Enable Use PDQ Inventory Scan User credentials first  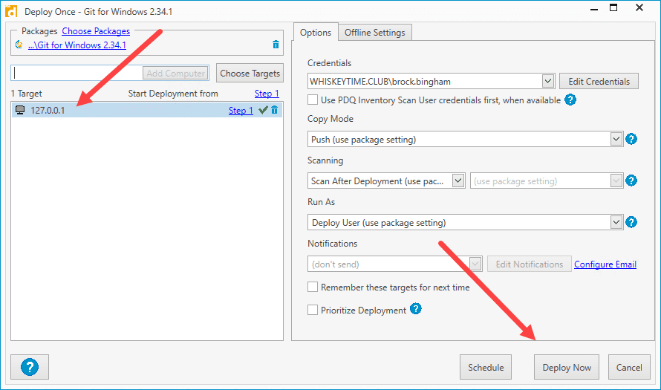(x=313, y=100)
